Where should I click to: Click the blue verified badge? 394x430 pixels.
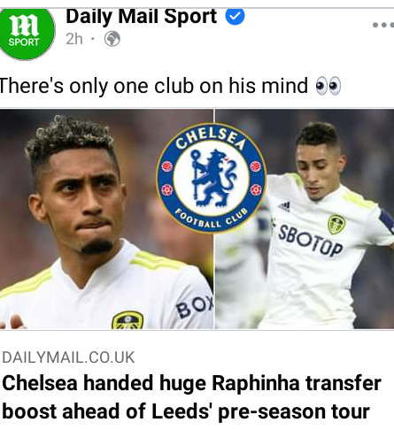pyautogui.click(x=235, y=16)
